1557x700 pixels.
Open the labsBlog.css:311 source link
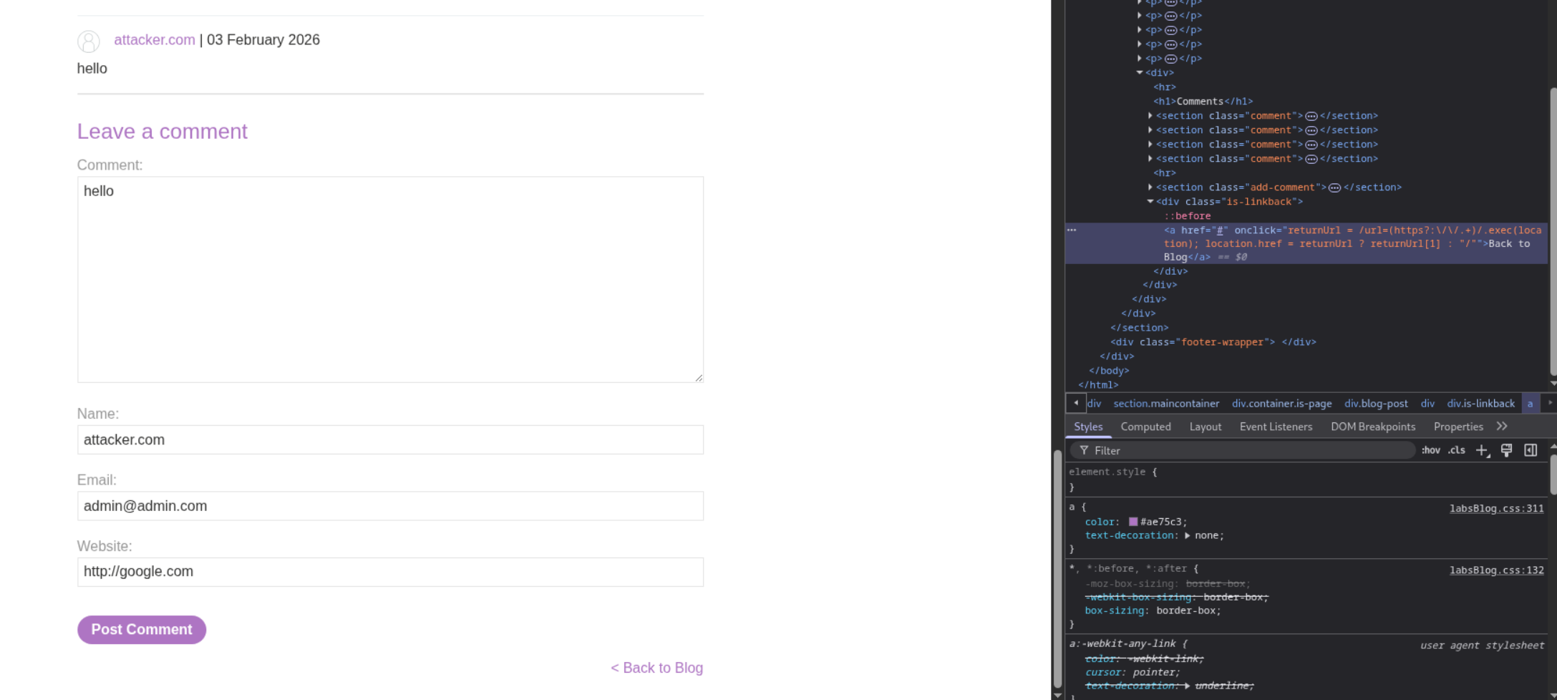tap(1496, 508)
